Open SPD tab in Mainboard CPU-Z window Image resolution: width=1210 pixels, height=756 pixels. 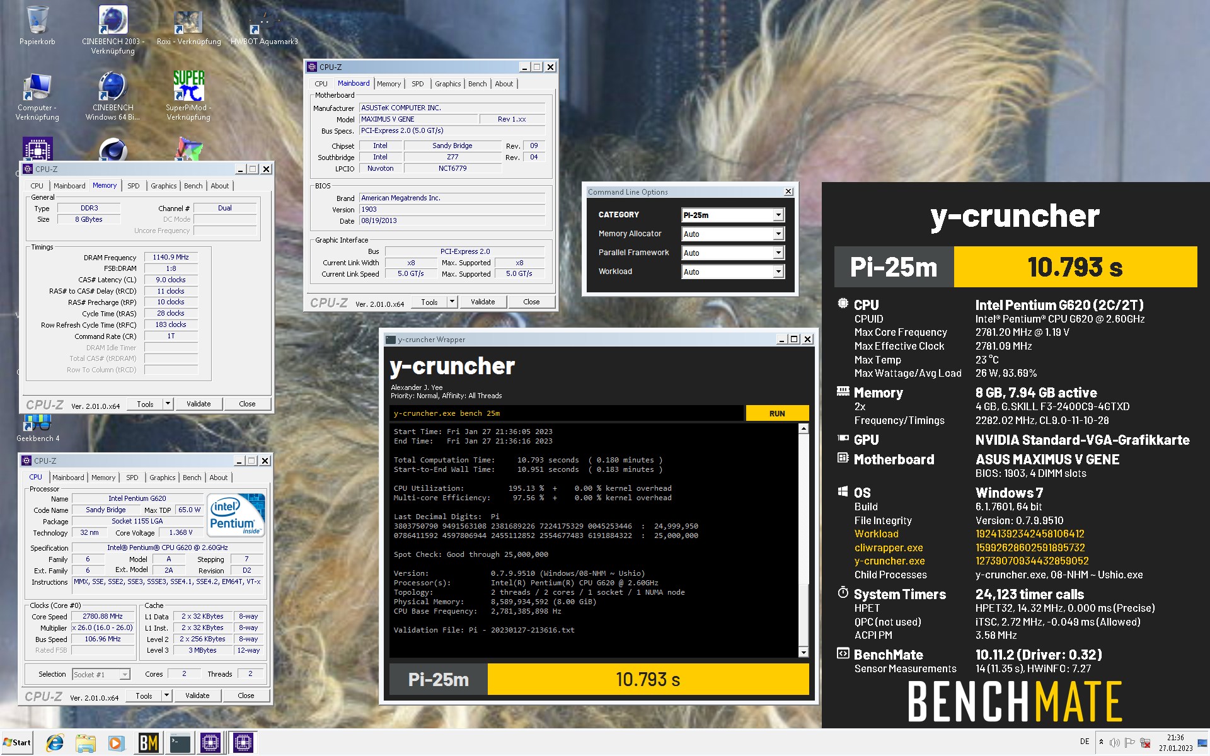(x=418, y=84)
